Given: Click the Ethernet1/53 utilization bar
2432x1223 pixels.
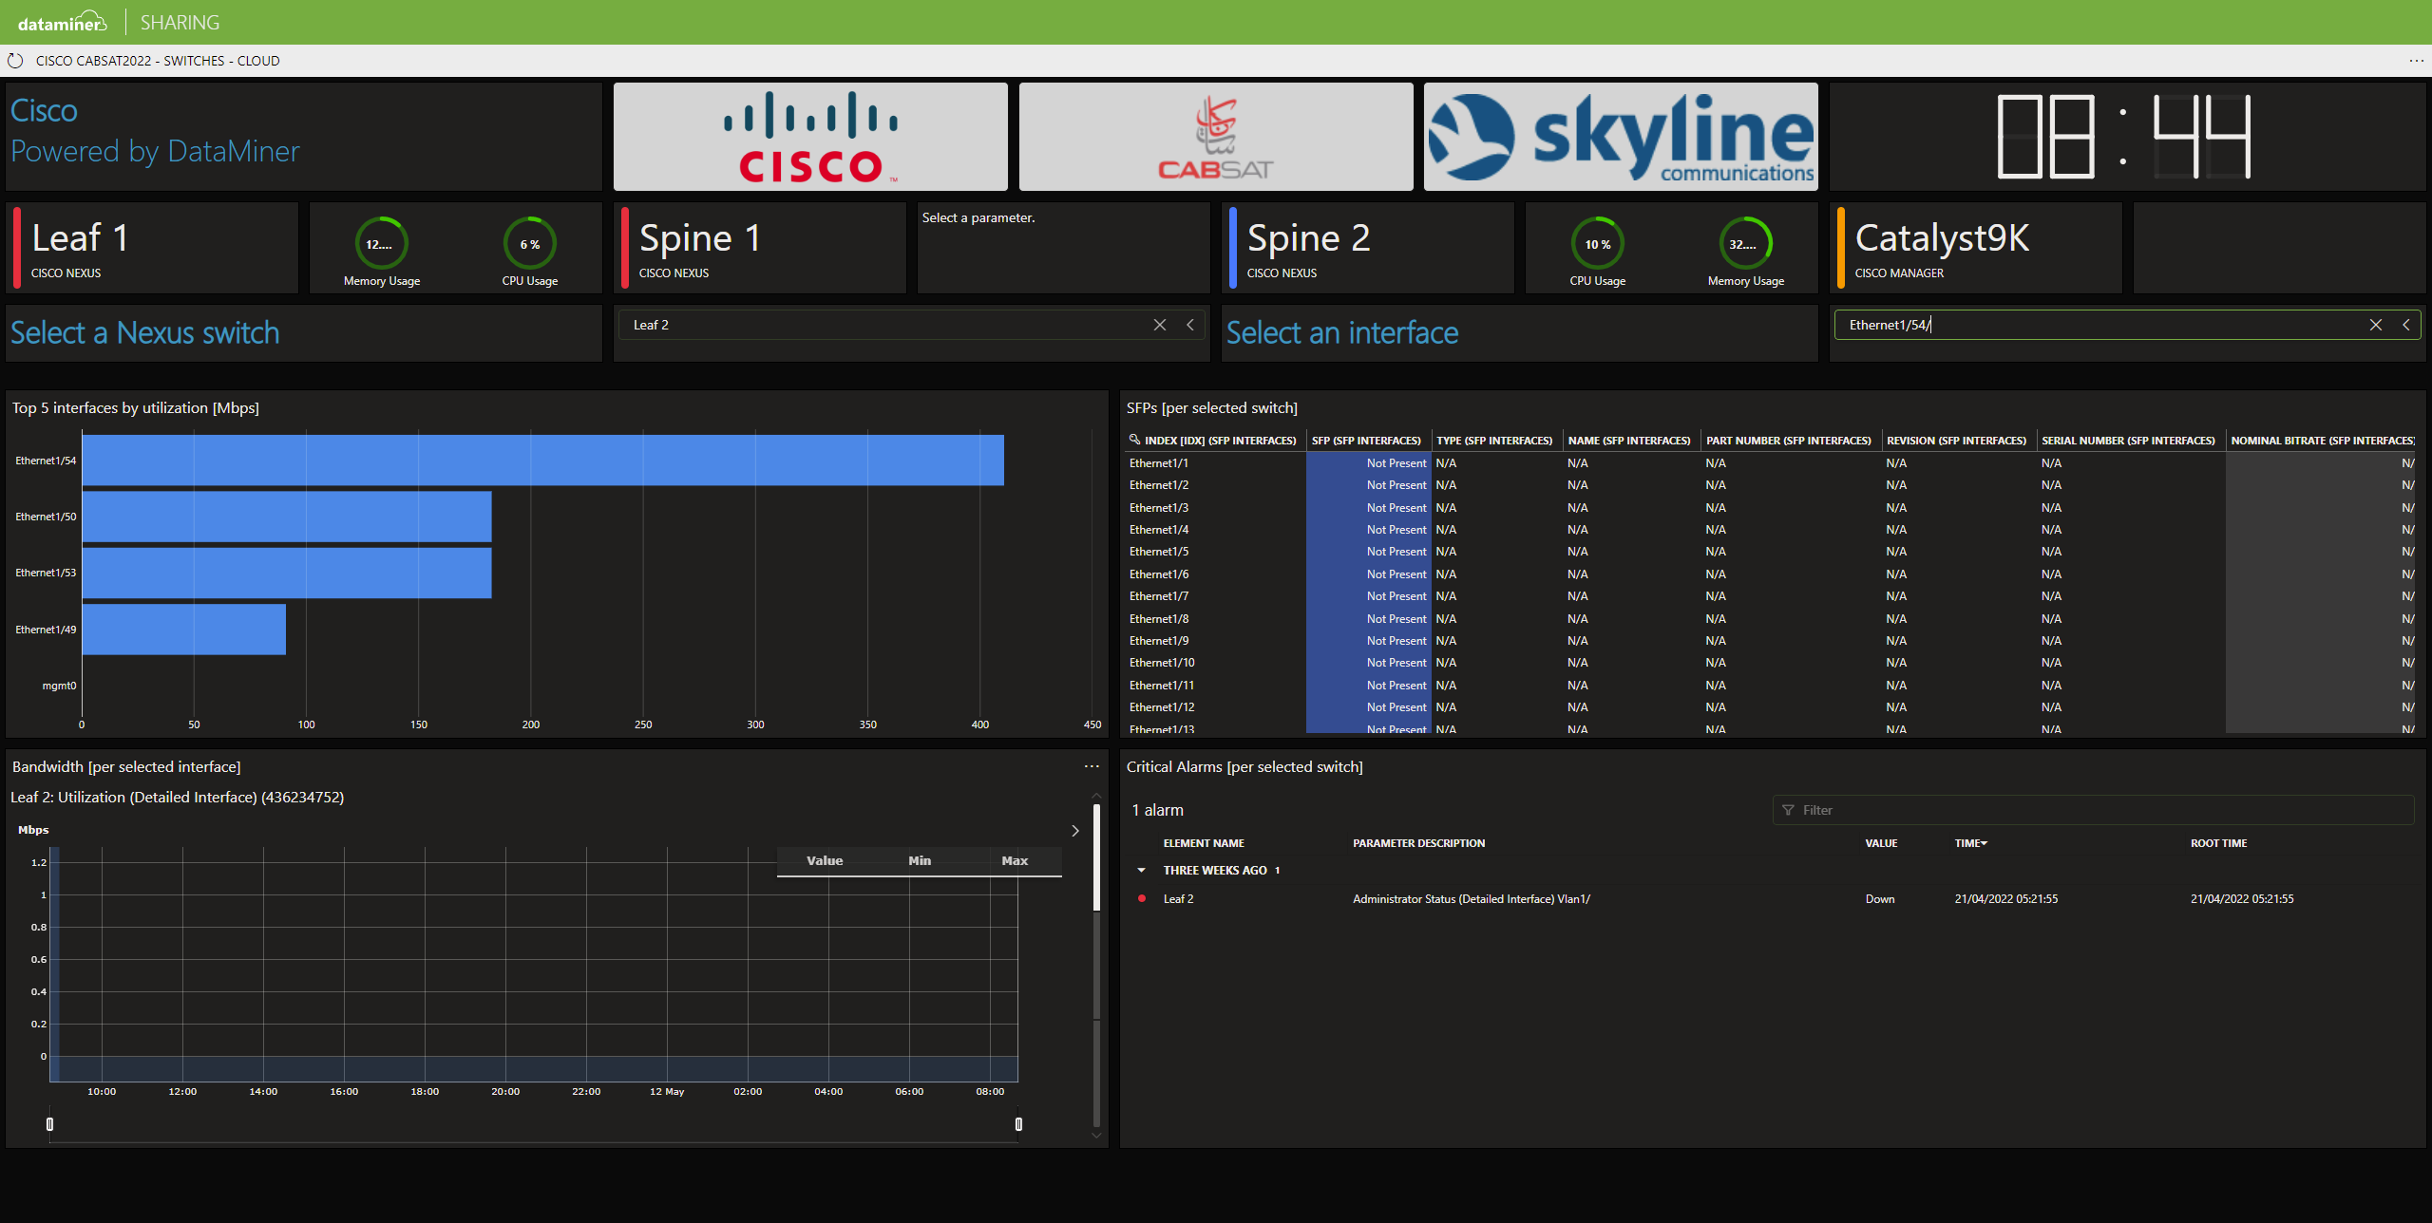Looking at the screenshot, I should pos(287,573).
